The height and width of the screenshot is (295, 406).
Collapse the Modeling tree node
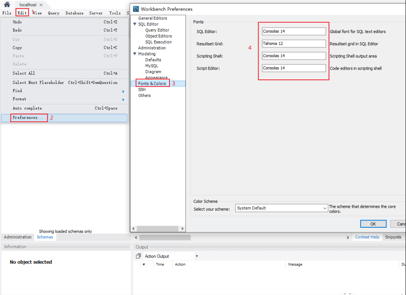pyautogui.click(x=135, y=54)
